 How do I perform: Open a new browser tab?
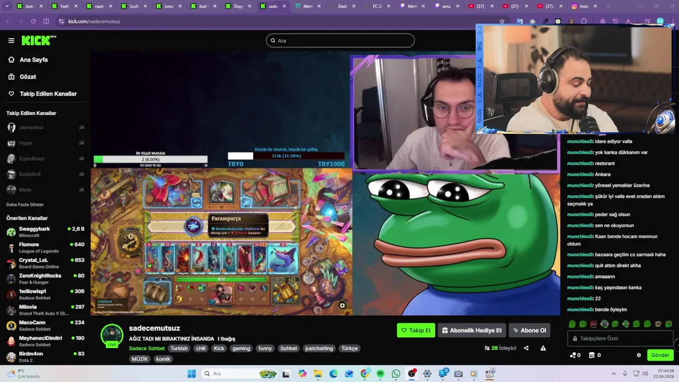click(x=608, y=6)
